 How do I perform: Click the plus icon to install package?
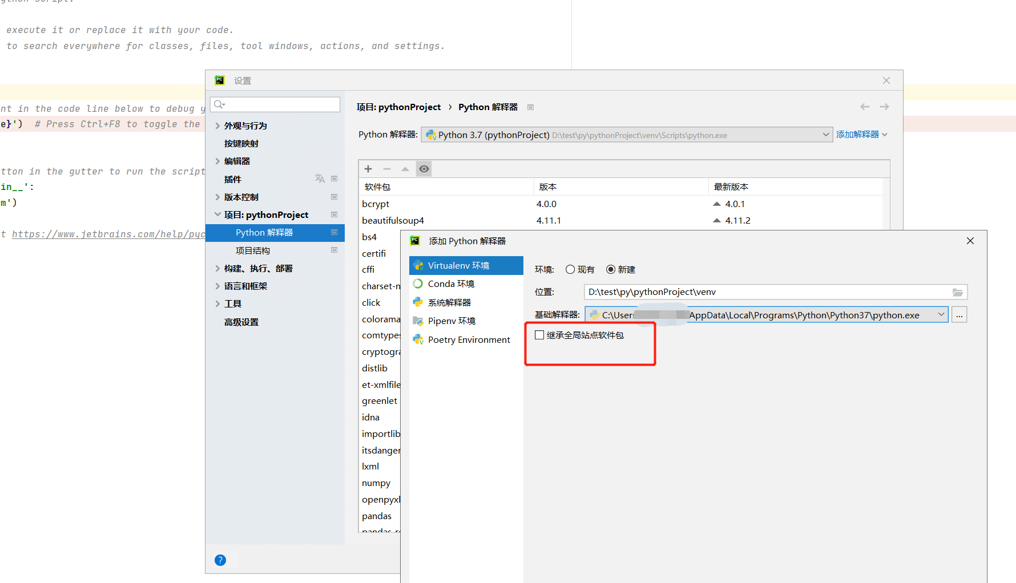click(368, 169)
